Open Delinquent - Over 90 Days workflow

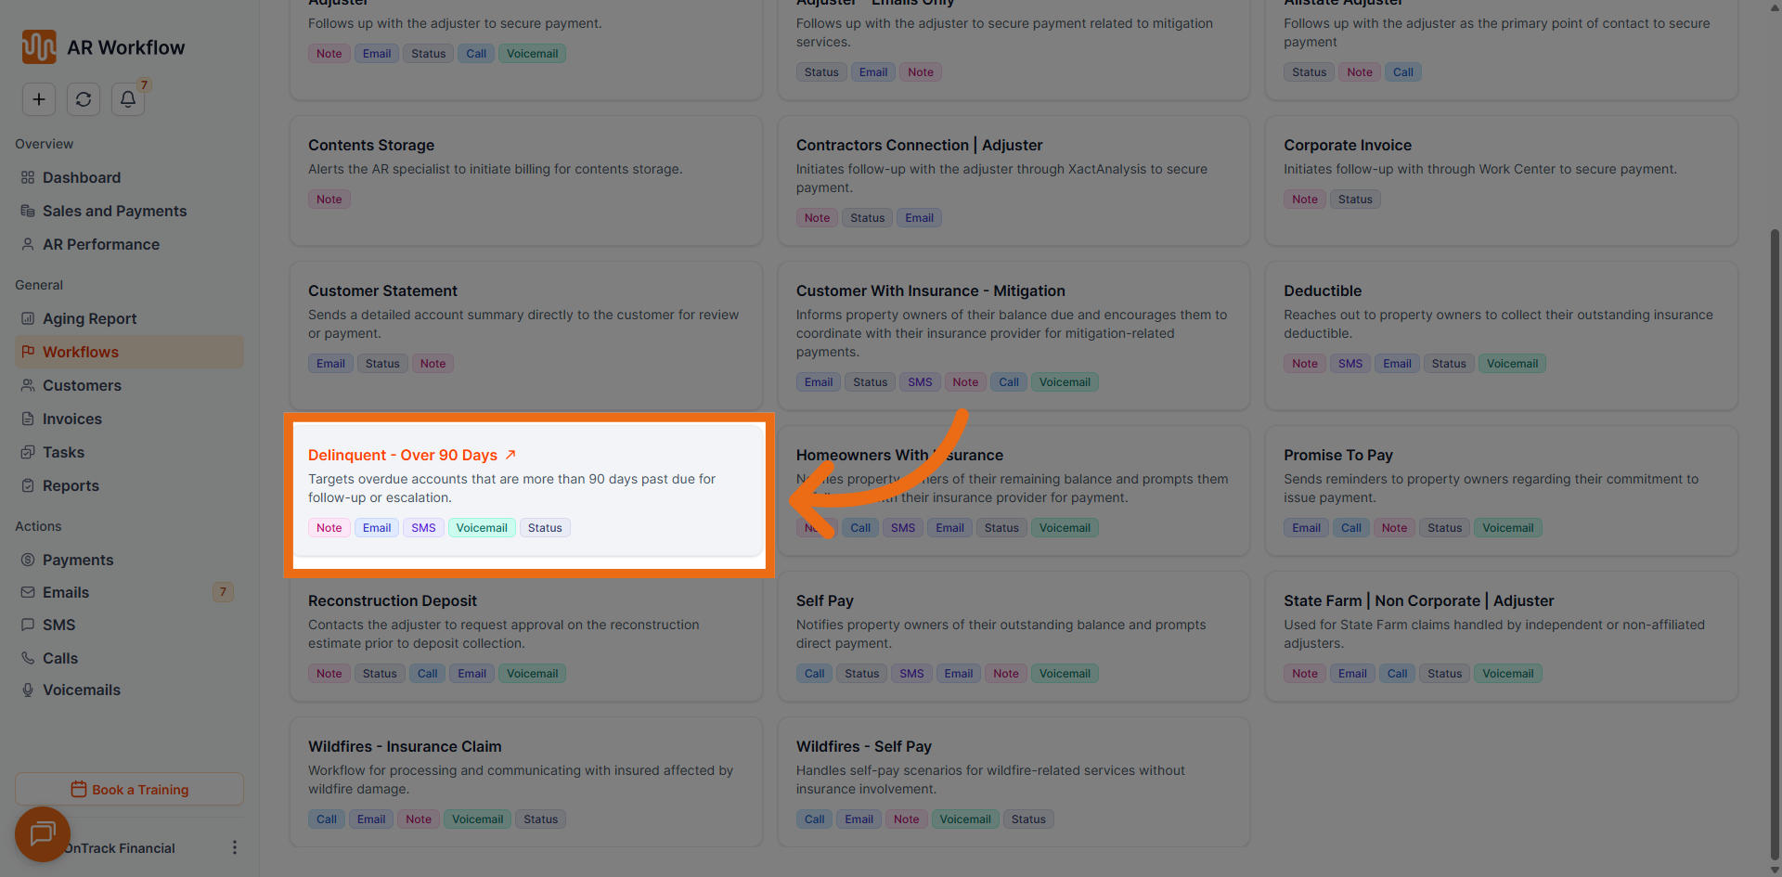tap(403, 455)
